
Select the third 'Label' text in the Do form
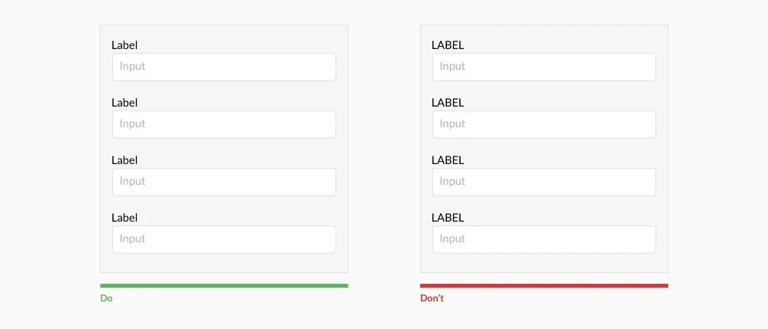(124, 160)
